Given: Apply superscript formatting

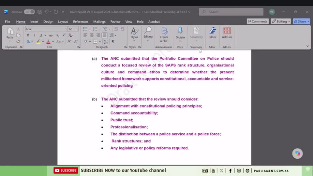Looking at the screenshot, I should pos(64,35).
